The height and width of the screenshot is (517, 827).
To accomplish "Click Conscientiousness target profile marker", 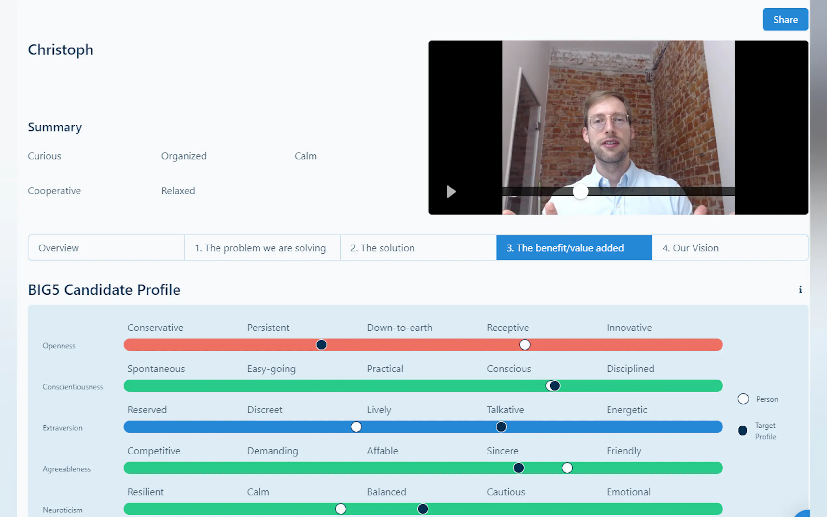I will point(555,386).
